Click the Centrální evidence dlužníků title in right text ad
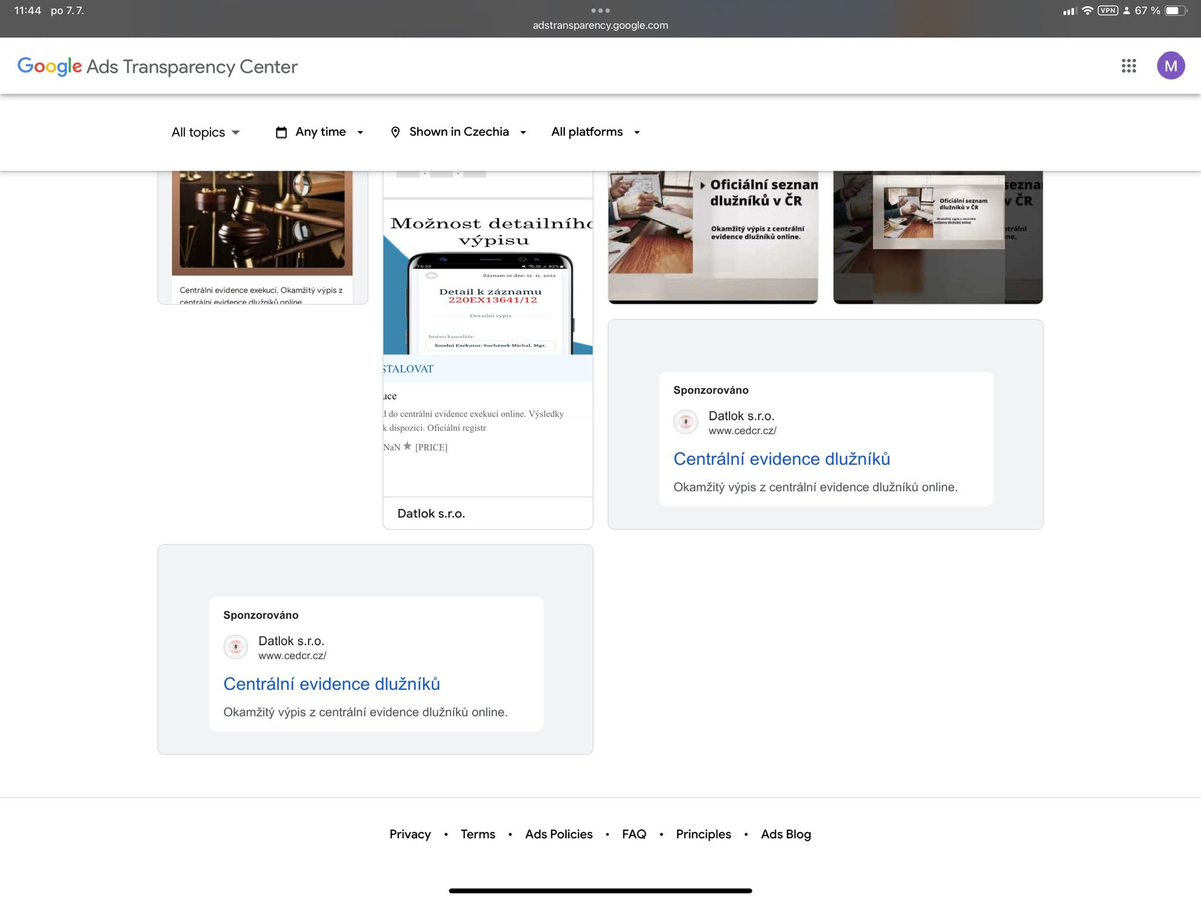Image resolution: width=1201 pixels, height=900 pixels. point(781,459)
